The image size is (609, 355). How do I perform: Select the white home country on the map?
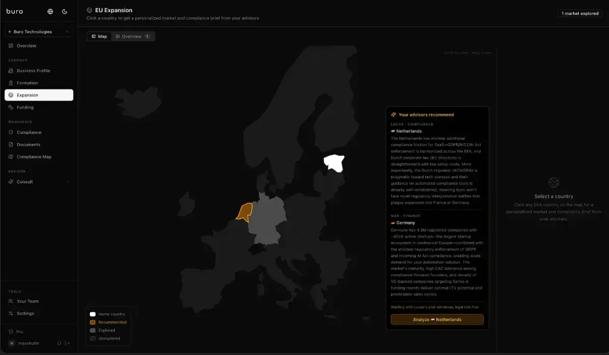coord(334,162)
